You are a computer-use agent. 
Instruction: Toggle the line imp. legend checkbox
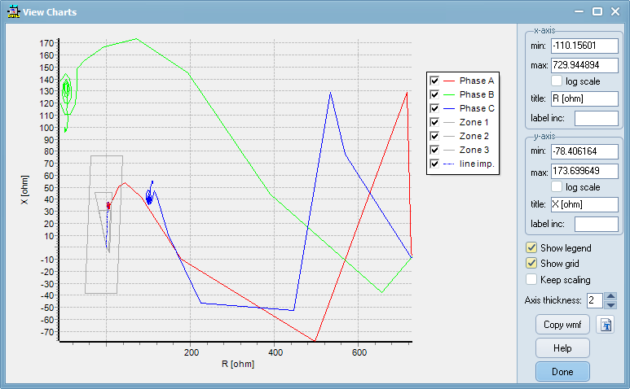(435, 164)
